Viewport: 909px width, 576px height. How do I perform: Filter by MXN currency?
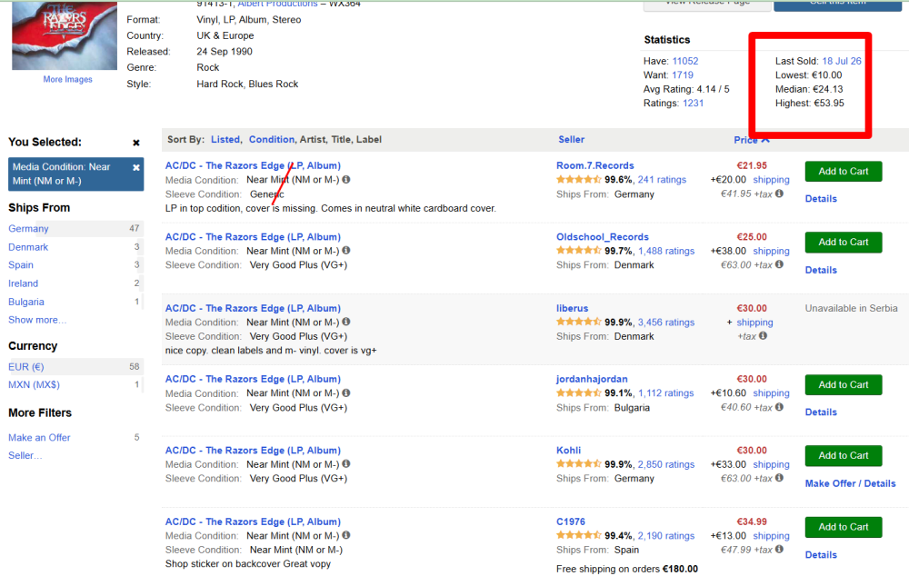(34, 385)
